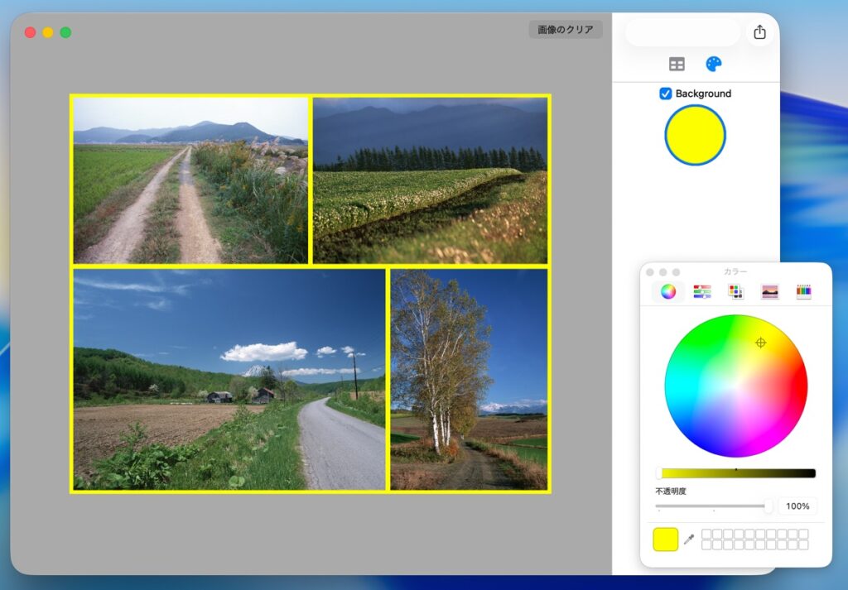
Task: Switch to the grid layout tab
Action: [677, 65]
